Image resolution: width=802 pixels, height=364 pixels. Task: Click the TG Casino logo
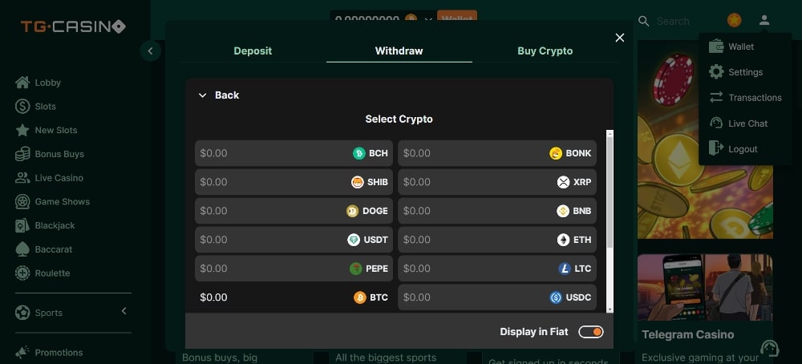(x=73, y=26)
